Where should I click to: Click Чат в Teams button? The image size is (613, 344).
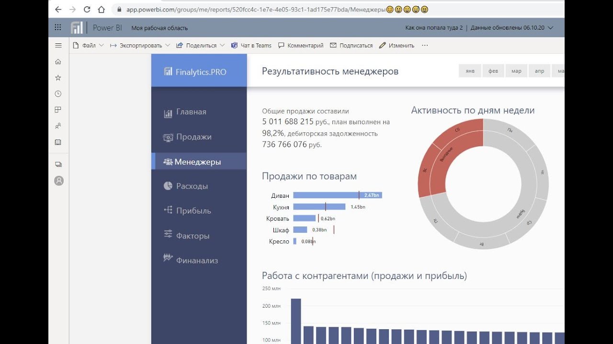[251, 45]
